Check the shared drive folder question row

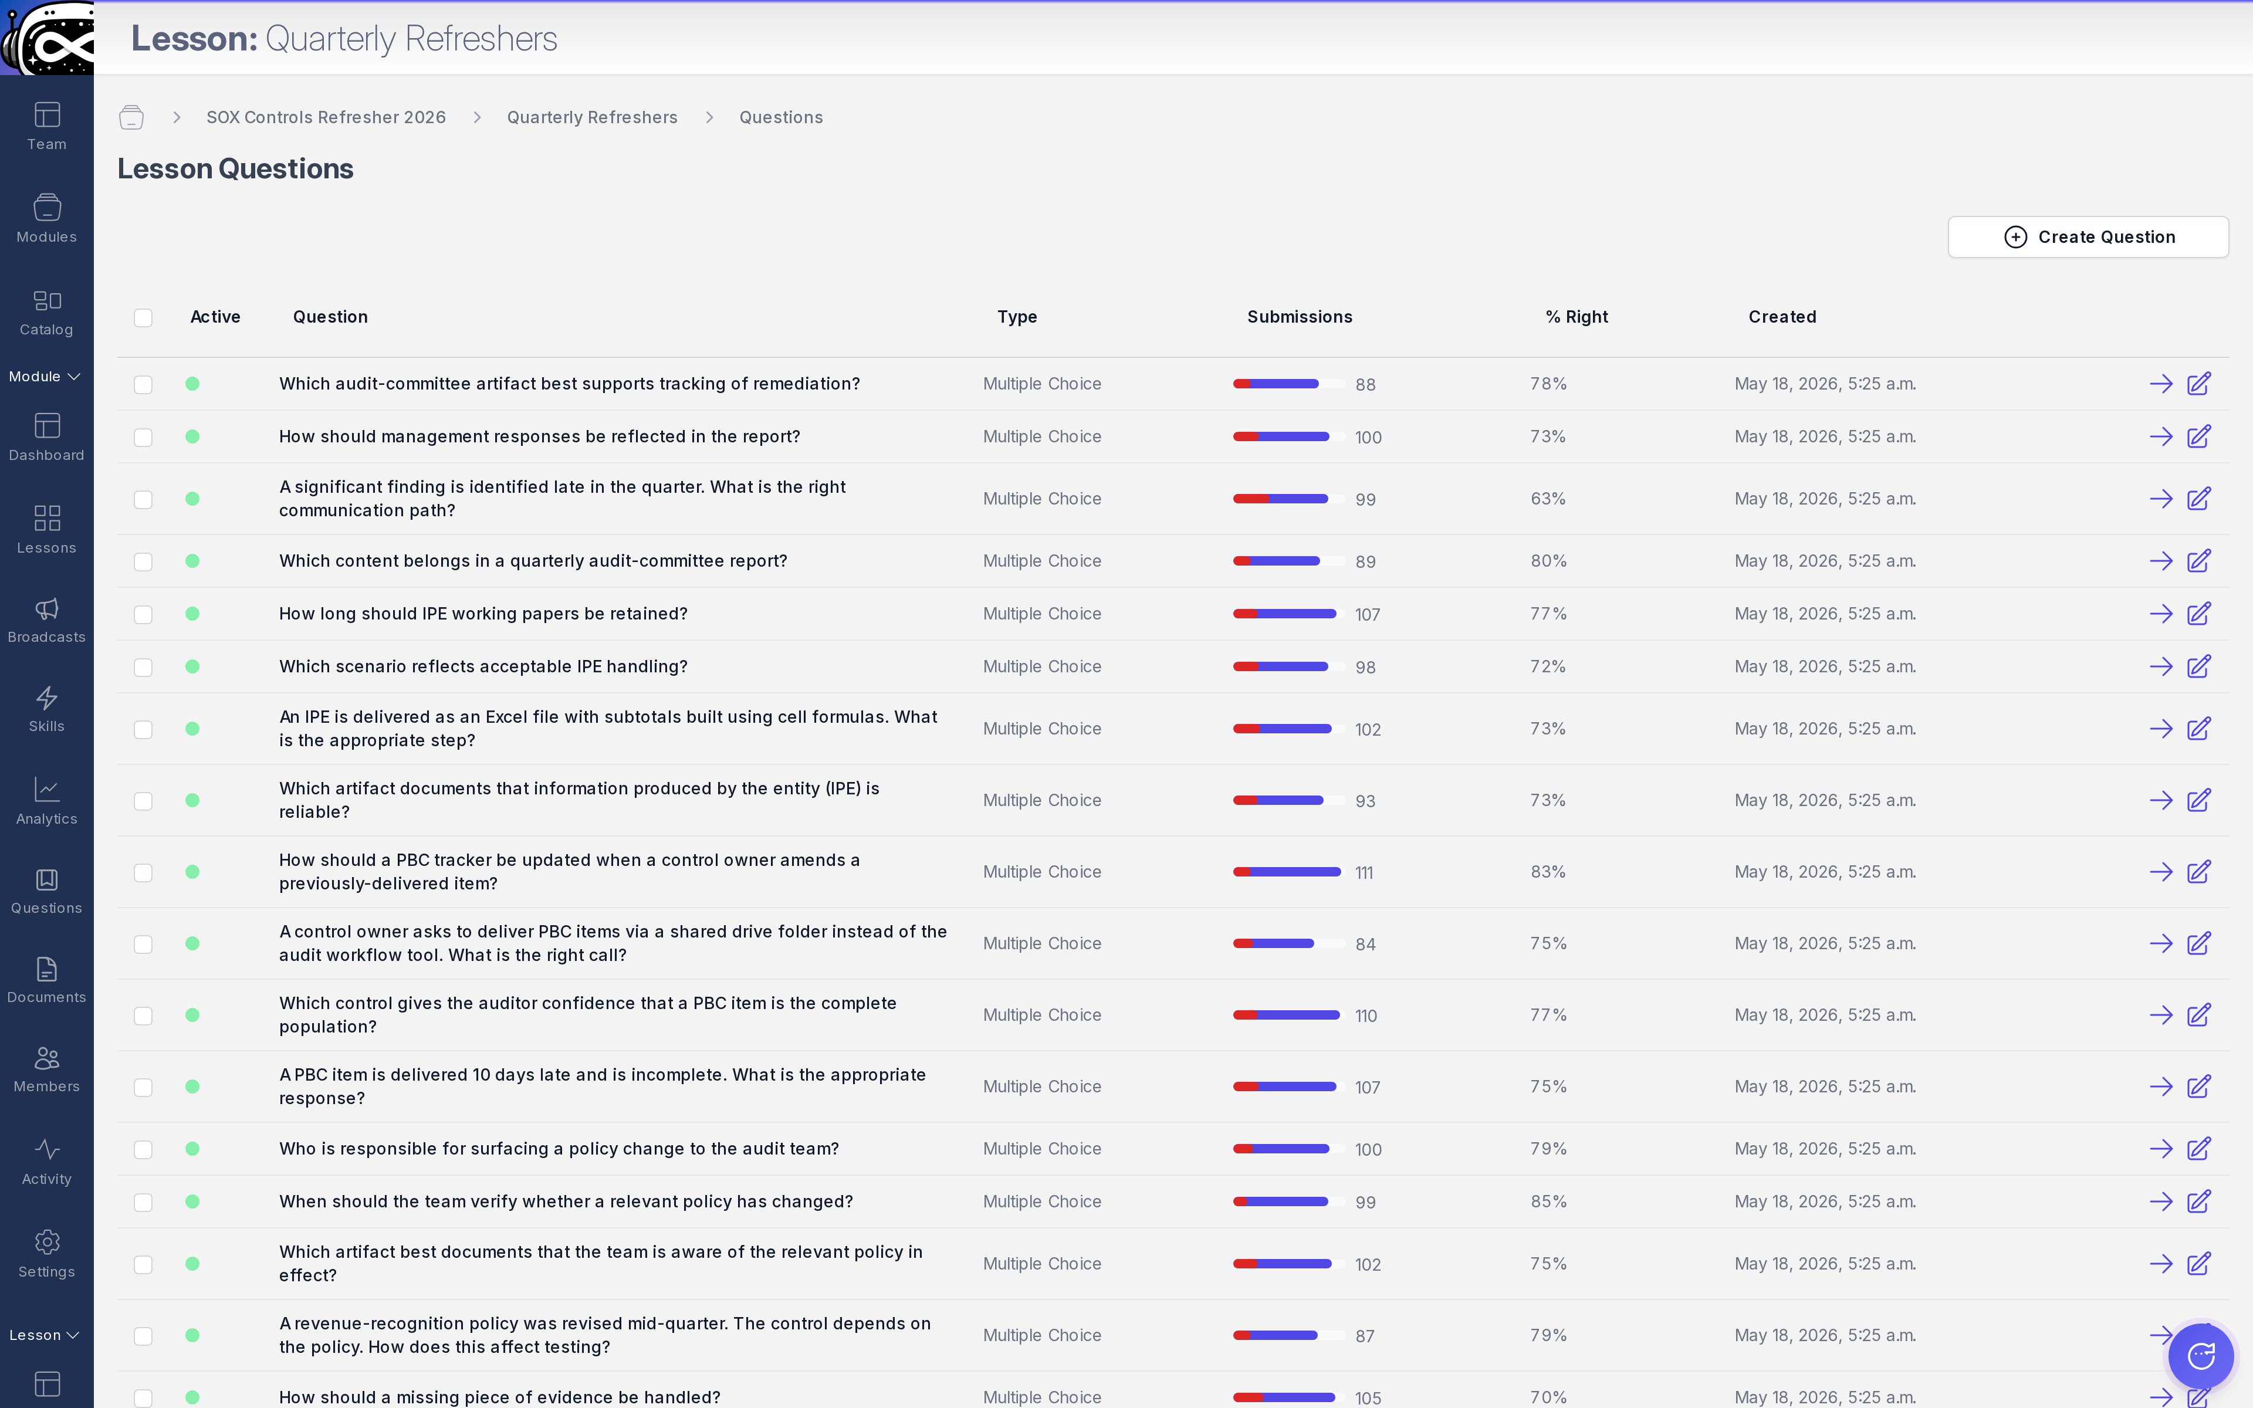143,945
